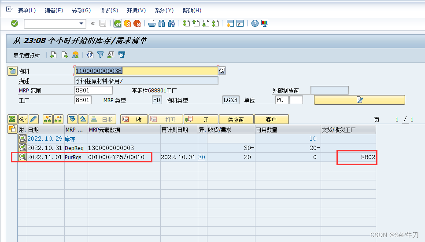Image resolution: width=425 pixels, height=242 pixels.
Task: Open the 系统(Y) menu
Action: pos(164,11)
